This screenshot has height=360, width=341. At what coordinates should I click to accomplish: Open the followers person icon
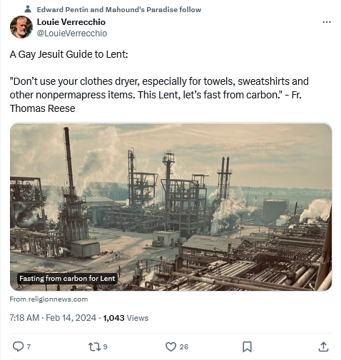point(28,9)
